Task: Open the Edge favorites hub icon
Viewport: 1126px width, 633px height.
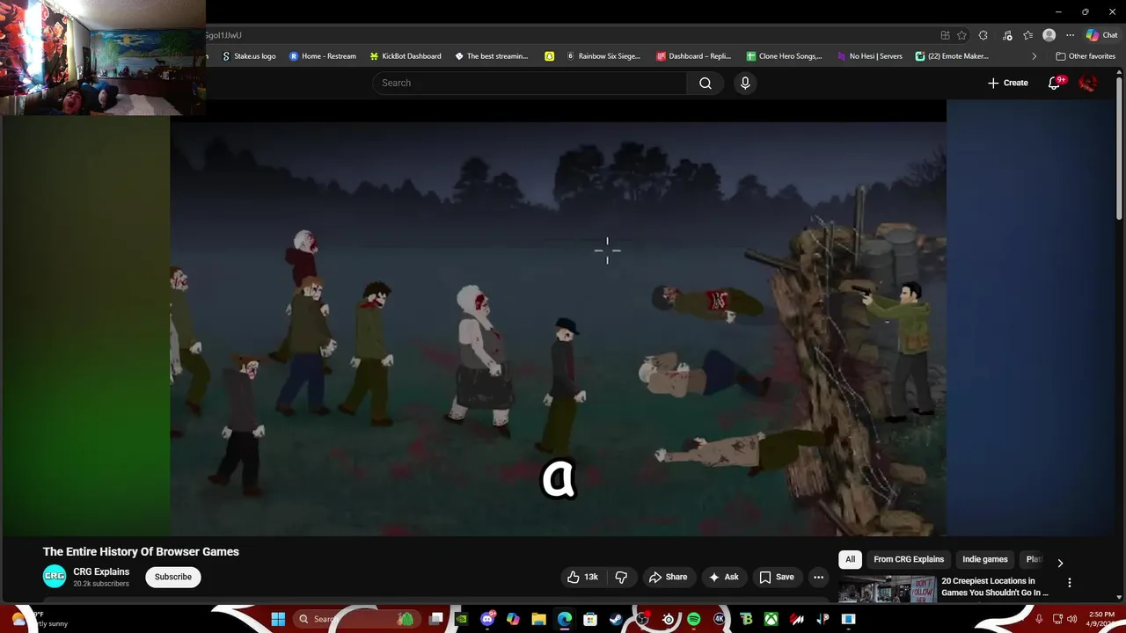Action: click(1027, 35)
